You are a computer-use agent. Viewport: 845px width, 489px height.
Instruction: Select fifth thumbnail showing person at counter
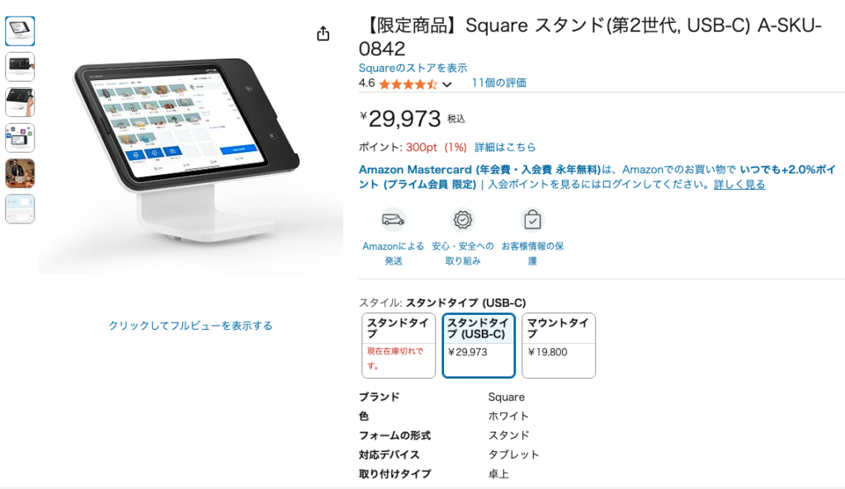click(x=20, y=173)
